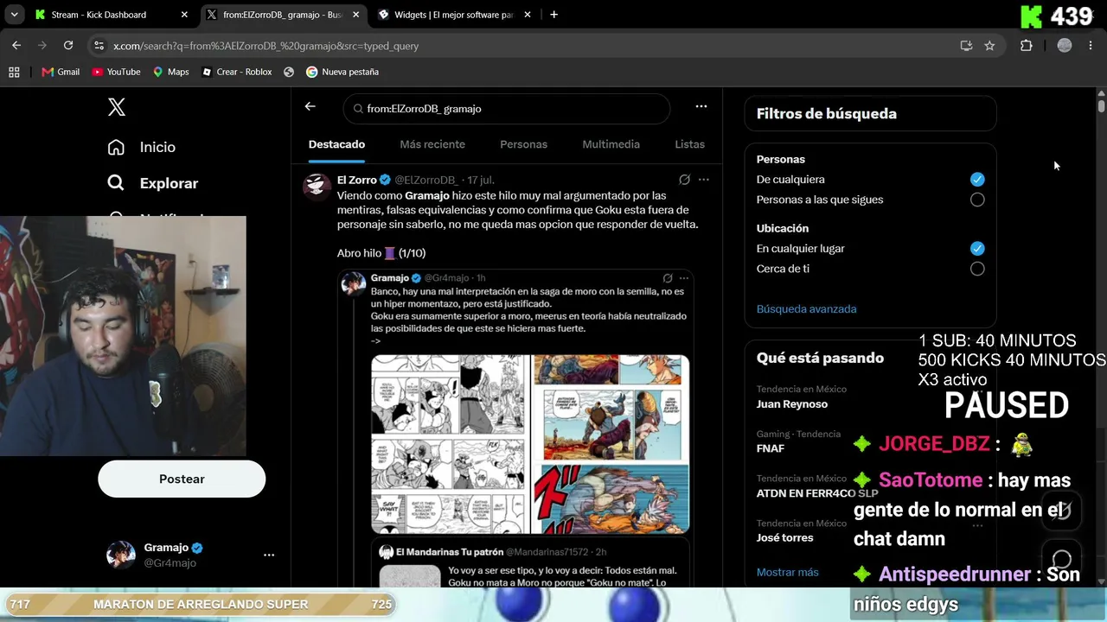
Task: Switch to the Destacado tab
Action: [336, 144]
